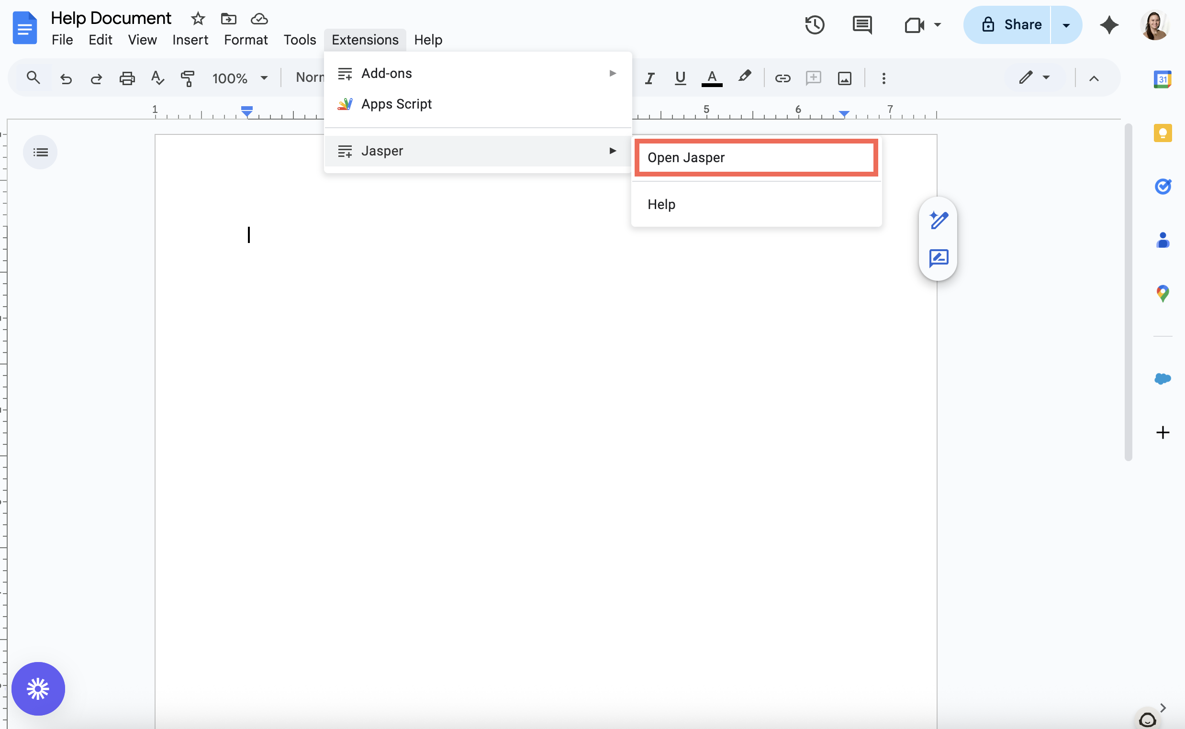Select the Jasper extension menu item
This screenshot has height=729, width=1185.
pos(478,151)
